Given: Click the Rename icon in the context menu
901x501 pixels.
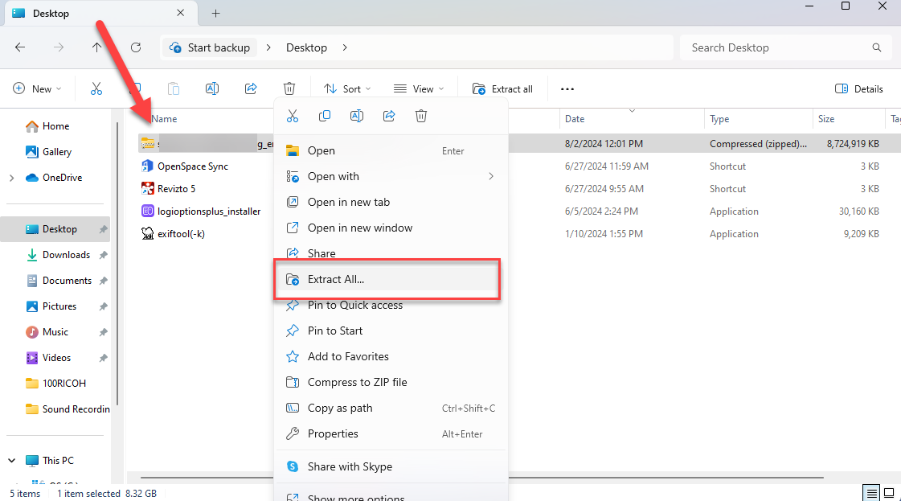Looking at the screenshot, I should [x=357, y=116].
